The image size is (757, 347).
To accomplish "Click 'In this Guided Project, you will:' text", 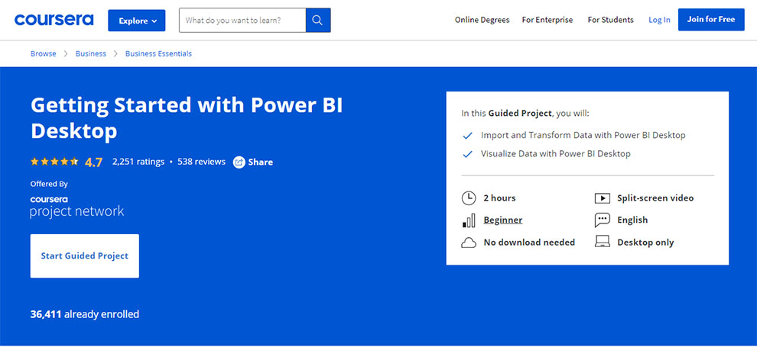I will (525, 114).
